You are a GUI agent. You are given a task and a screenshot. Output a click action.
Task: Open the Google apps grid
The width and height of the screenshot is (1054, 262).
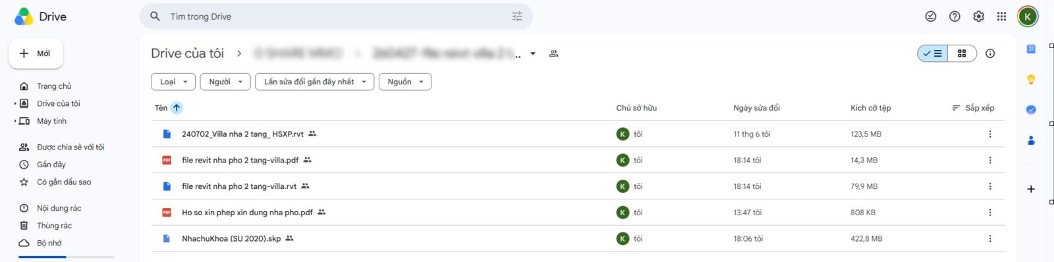click(1002, 16)
